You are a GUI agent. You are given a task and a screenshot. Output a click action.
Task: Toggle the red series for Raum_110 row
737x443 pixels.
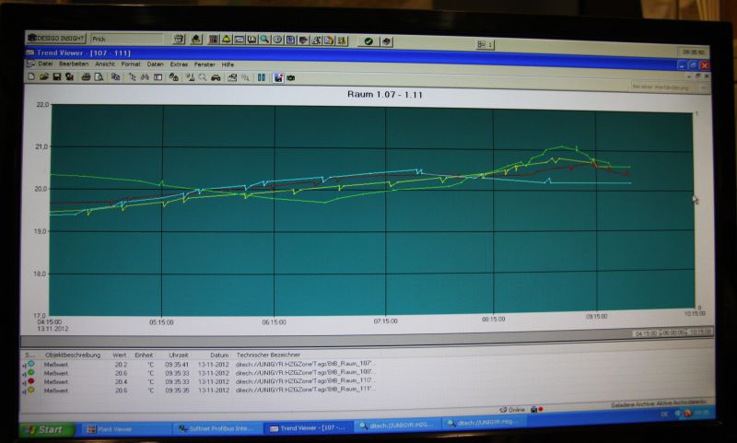coord(30,381)
